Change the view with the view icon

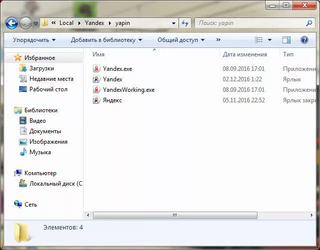(x=259, y=40)
